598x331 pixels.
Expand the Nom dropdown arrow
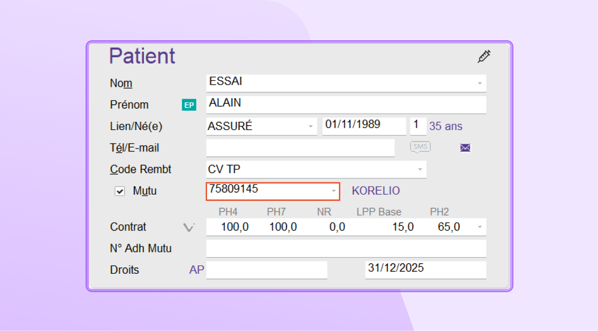pyautogui.click(x=479, y=83)
